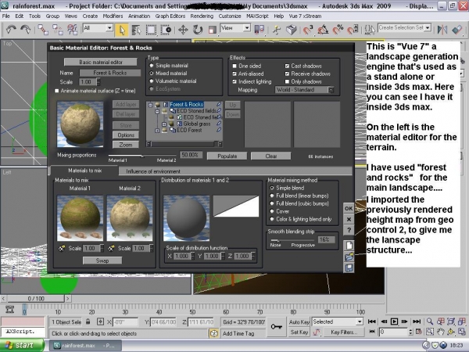Viewport: 469px width, 352px height.
Task: Activate the Unlink Selection tool
Action: (57, 30)
